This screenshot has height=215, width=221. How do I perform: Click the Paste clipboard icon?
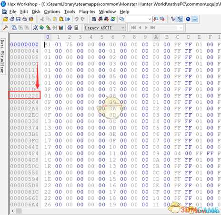pyautogui.click(x=55, y=19)
